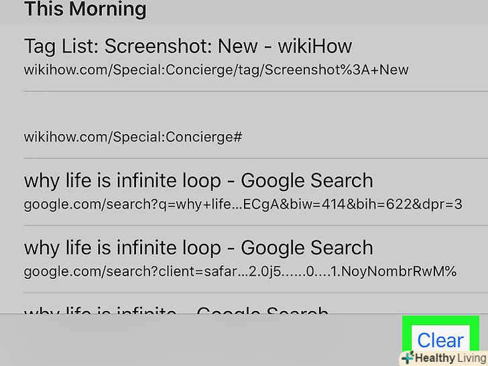488x366 pixels.
Task: Open the wikihow.com/Special:Concierge# history entry
Action: (133, 137)
